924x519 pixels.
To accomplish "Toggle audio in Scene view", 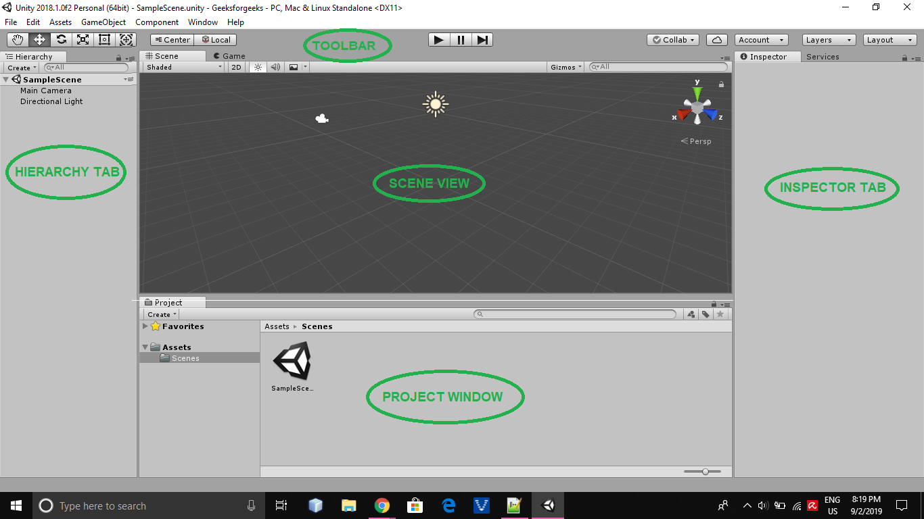I will click(275, 67).
